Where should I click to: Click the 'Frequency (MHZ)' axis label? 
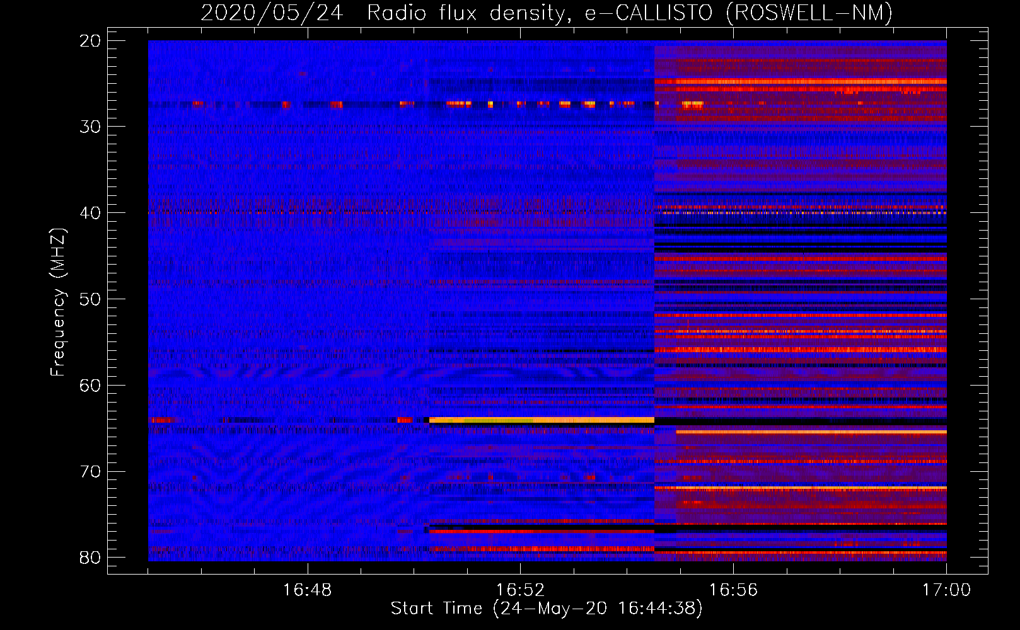[58, 302]
